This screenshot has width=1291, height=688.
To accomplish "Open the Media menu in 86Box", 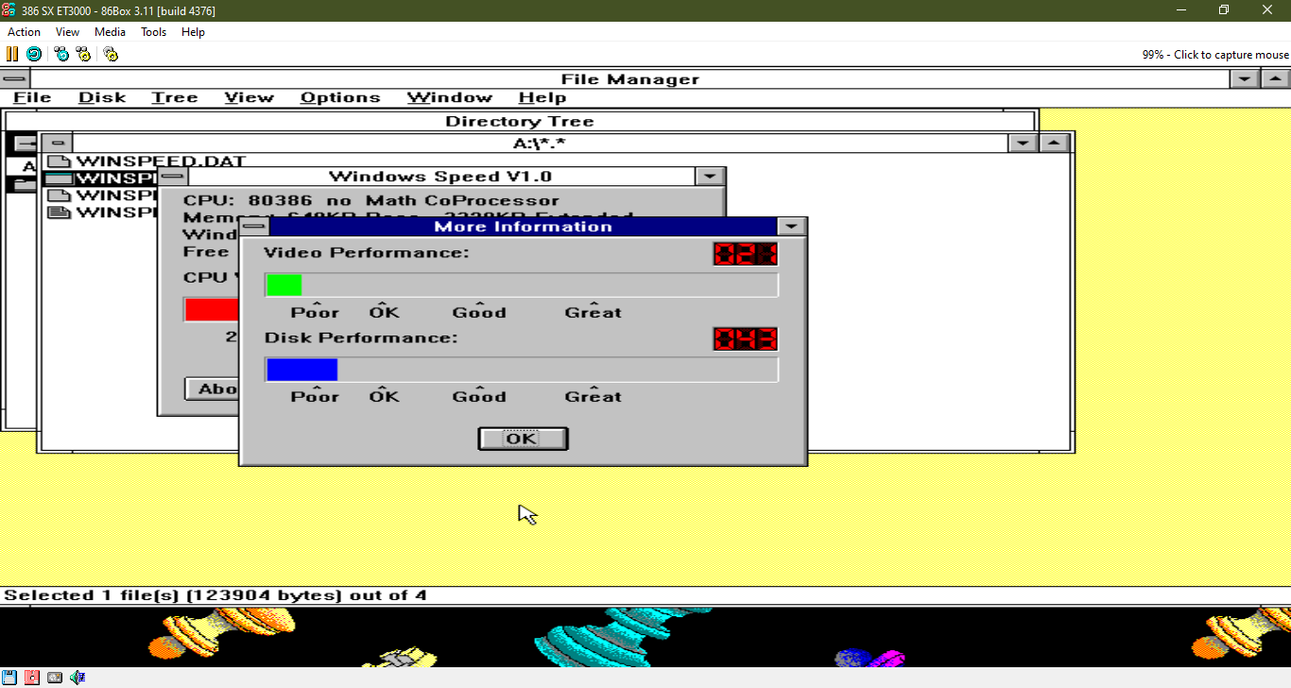I will [x=110, y=31].
